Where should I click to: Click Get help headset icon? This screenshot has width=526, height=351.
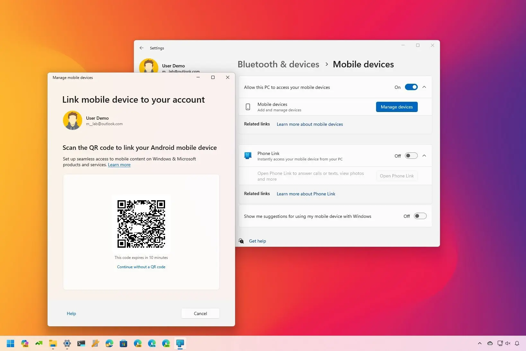pyautogui.click(x=241, y=241)
